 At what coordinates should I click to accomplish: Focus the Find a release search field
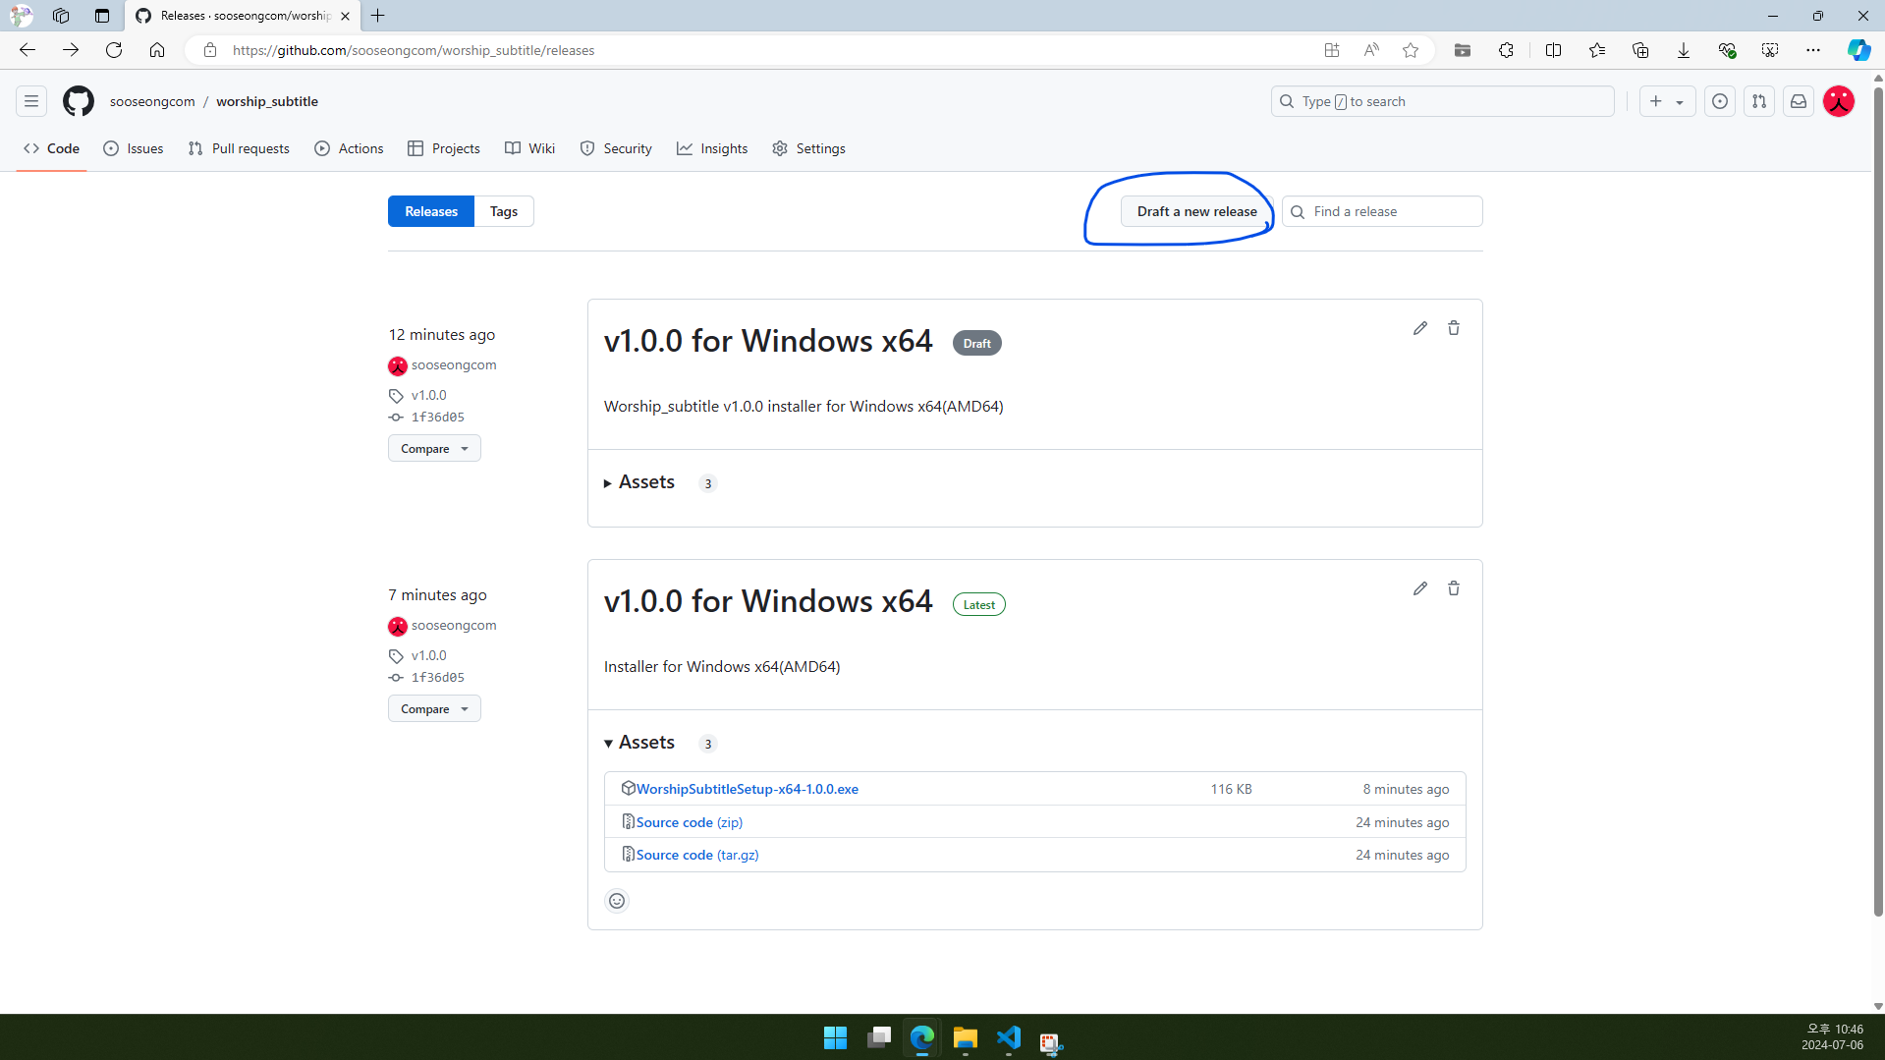[1382, 211]
